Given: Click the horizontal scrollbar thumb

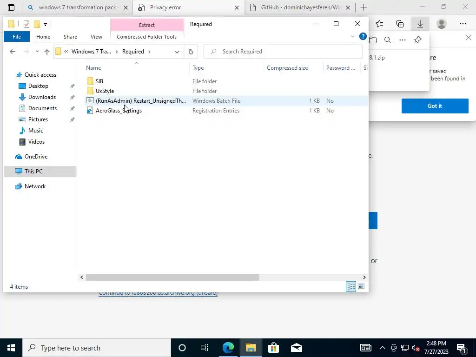Looking at the screenshot, I should coord(172,277).
